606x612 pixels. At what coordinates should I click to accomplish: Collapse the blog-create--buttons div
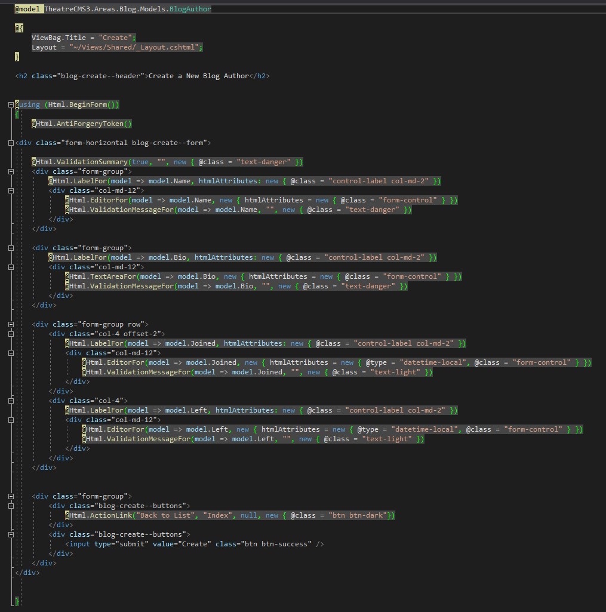tap(10, 505)
